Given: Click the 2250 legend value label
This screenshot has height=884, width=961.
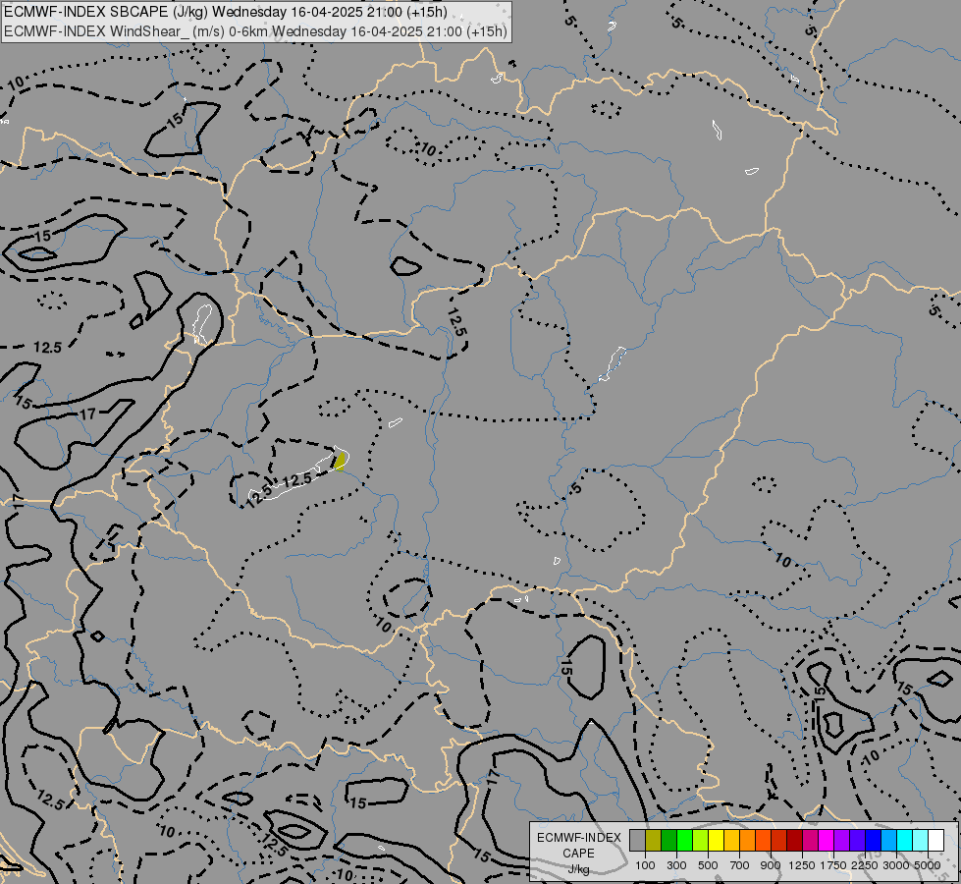Looking at the screenshot, I should click(865, 865).
